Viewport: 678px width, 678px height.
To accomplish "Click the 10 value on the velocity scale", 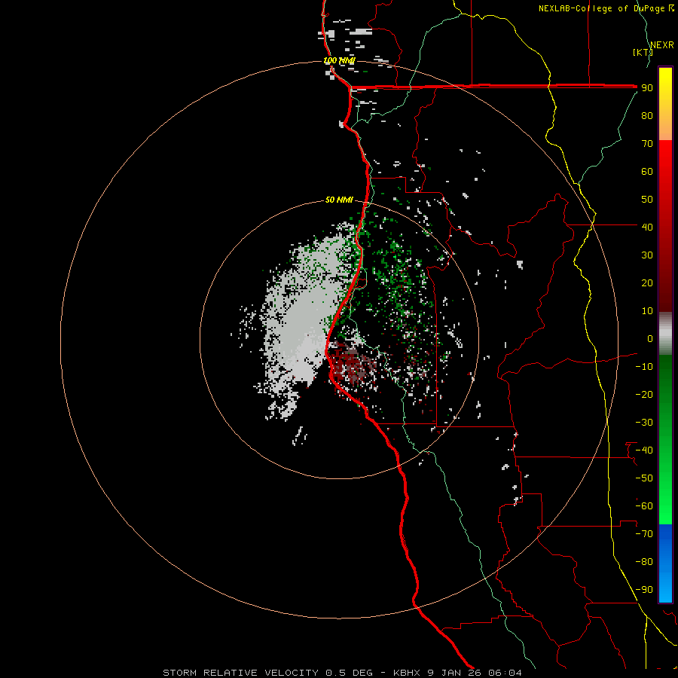I will coord(647,311).
